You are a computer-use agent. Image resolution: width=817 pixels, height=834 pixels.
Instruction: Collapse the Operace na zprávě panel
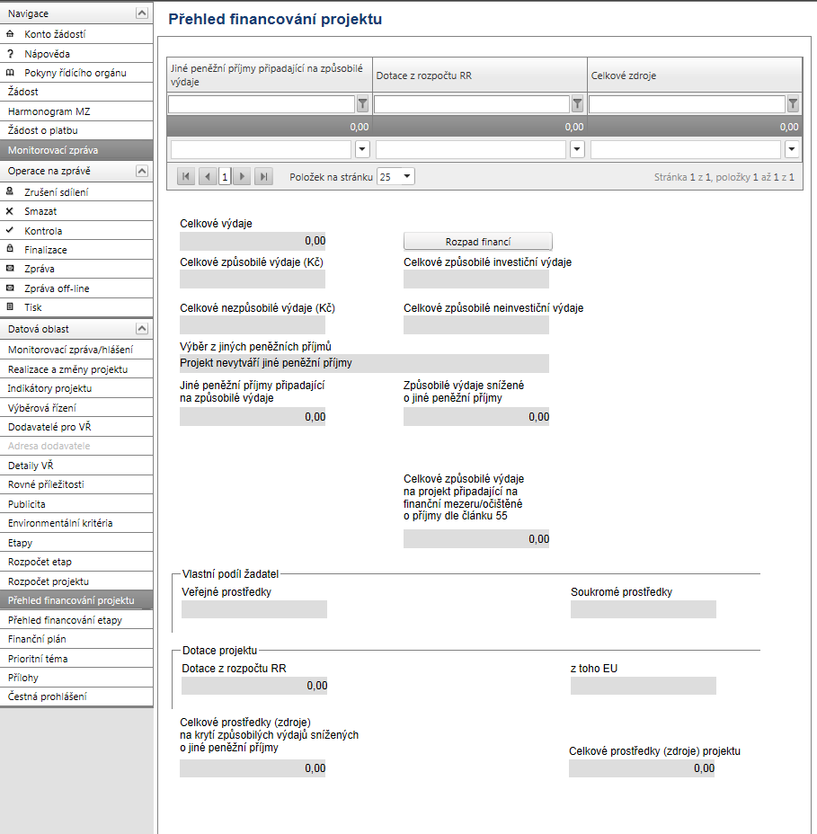click(x=142, y=171)
